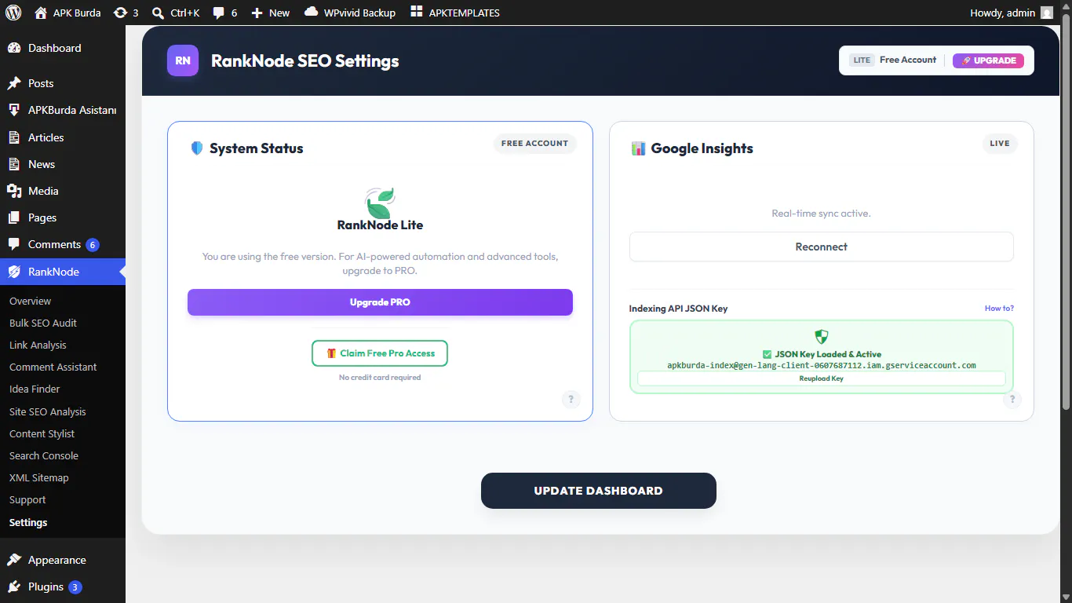Click Claim Free Pro Access

pyautogui.click(x=380, y=353)
